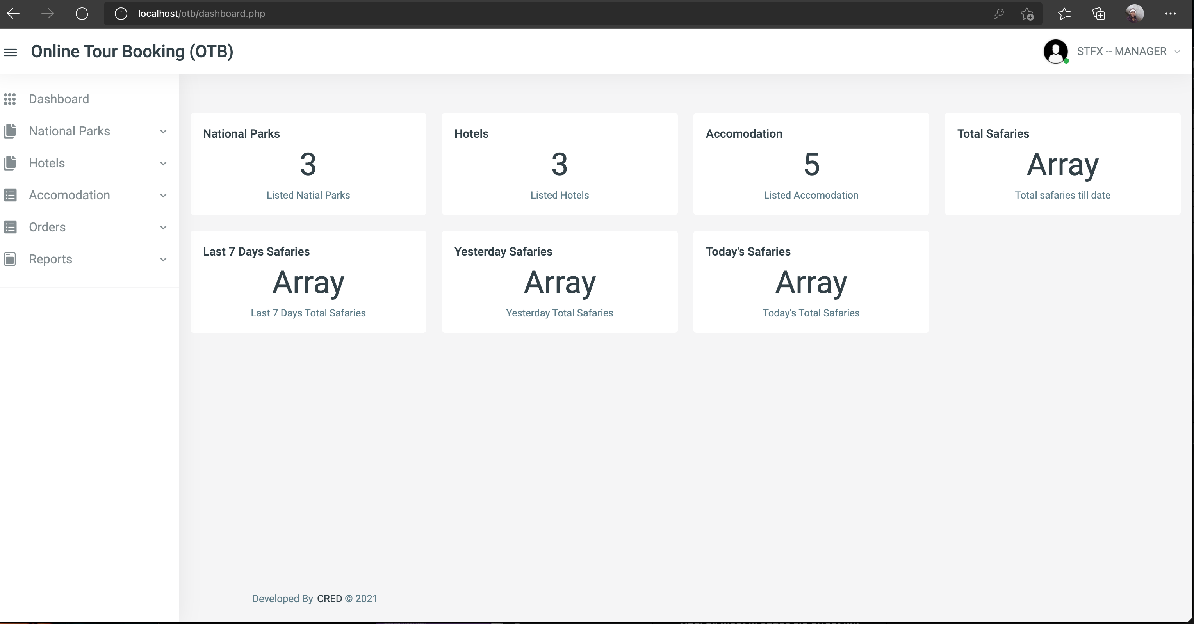Expand the National Parks chevron
Image resolution: width=1194 pixels, height=624 pixels.
[163, 132]
